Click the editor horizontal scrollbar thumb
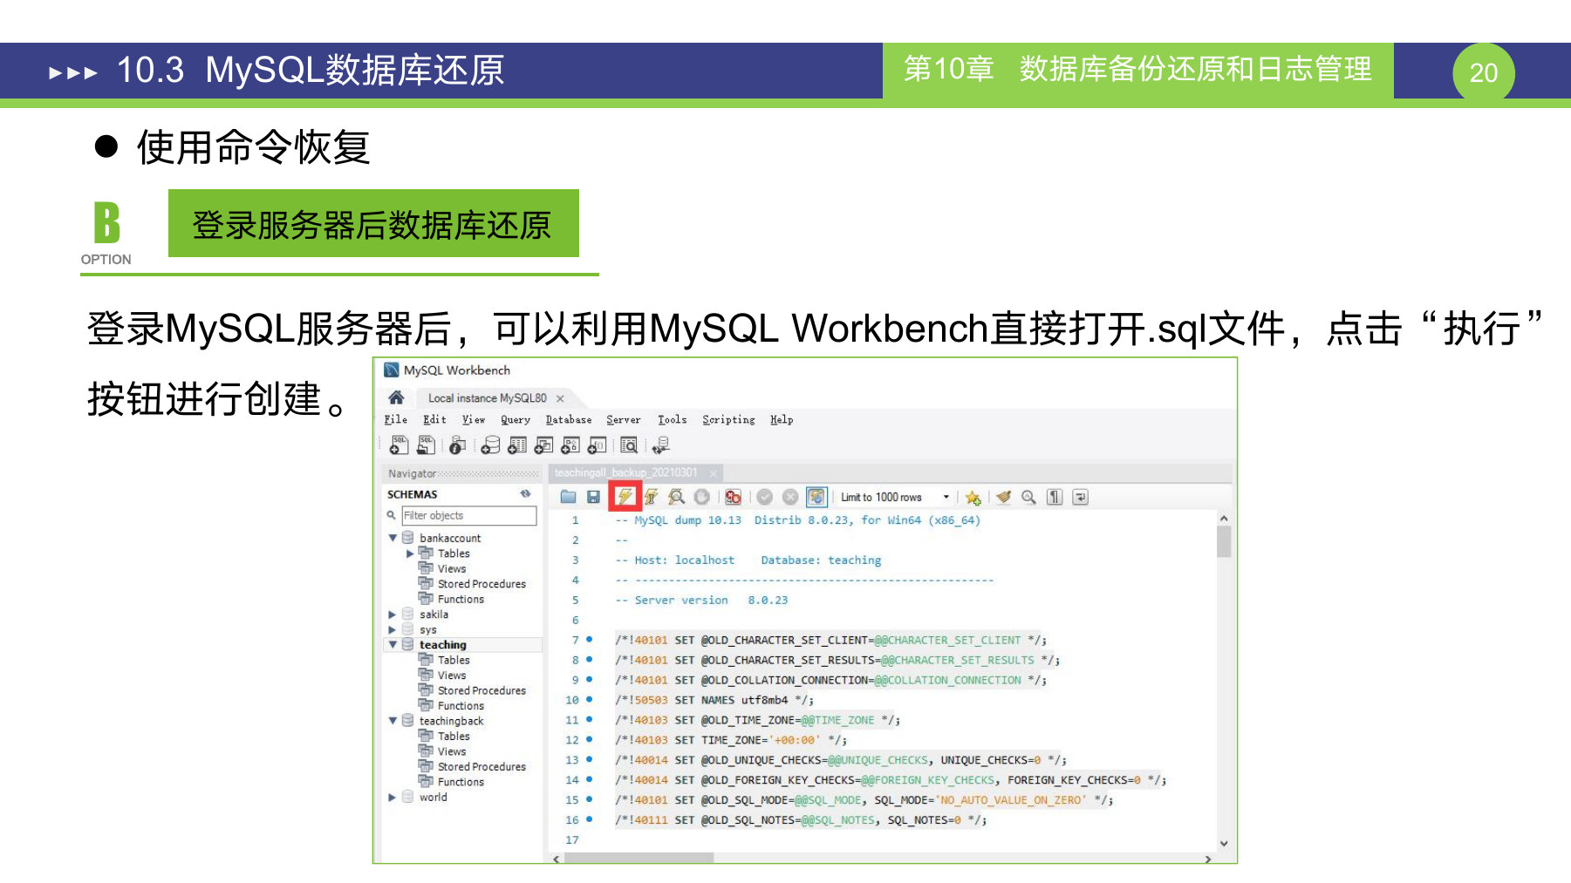 (639, 859)
